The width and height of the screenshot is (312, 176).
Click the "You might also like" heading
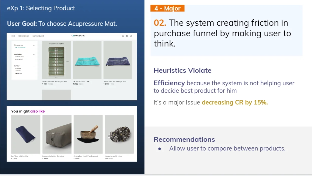28,111
